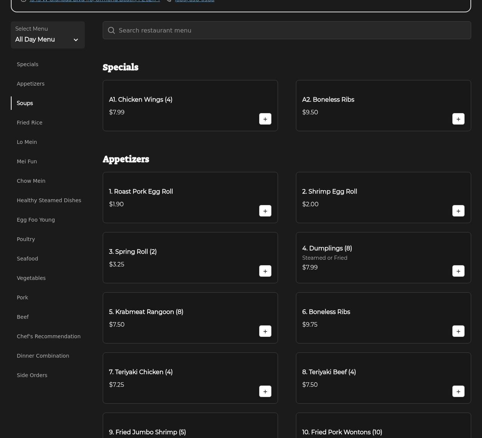
Task: Add Spring Roll (2) using plus icon
Action: [x=265, y=271]
